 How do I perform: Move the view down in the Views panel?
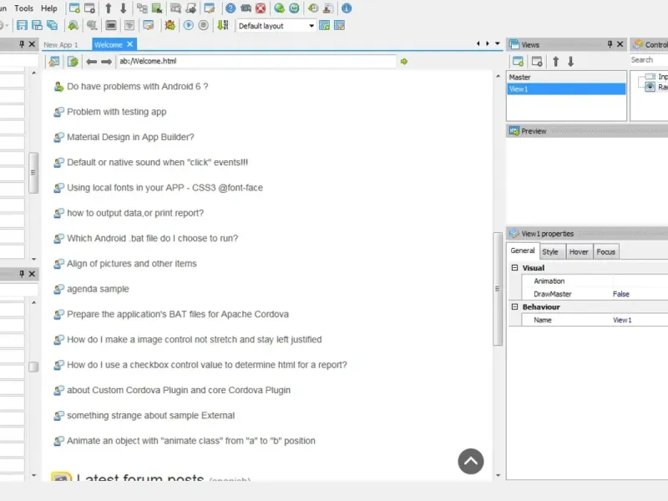tap(570, 61)
